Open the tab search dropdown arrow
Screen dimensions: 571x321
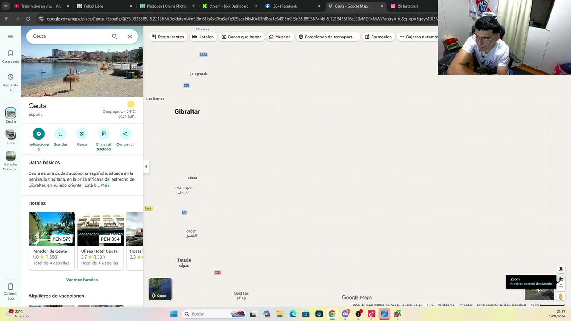click(x=6, y=6)
